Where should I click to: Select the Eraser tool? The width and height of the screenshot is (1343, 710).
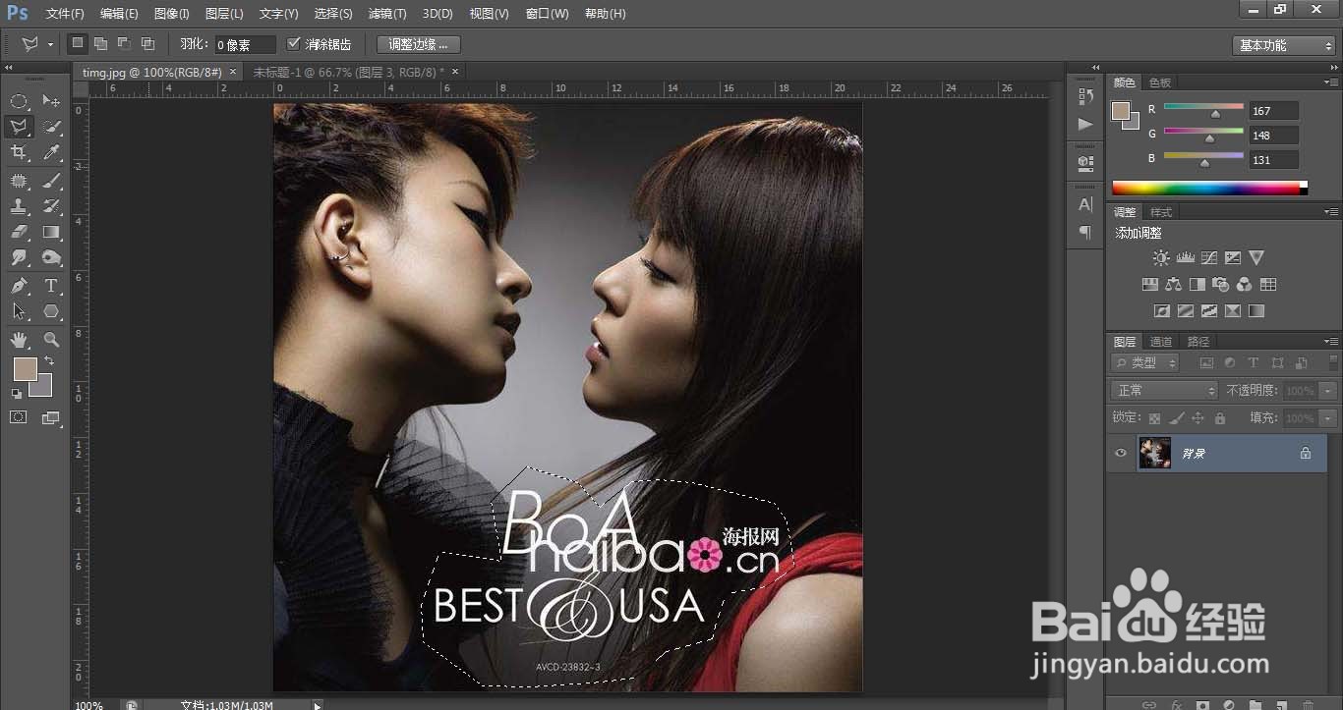pos(19,233)
